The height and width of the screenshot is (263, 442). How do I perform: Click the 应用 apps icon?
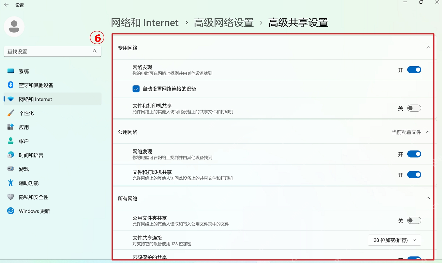tap(11, 127)
